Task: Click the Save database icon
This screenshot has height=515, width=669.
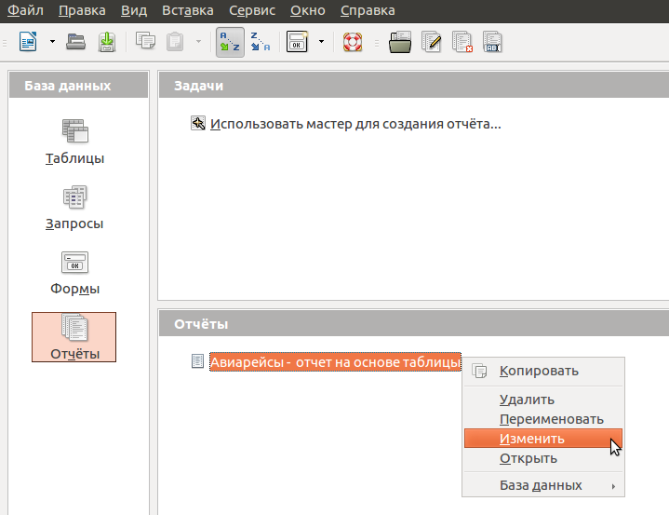Action: (107, 42)
